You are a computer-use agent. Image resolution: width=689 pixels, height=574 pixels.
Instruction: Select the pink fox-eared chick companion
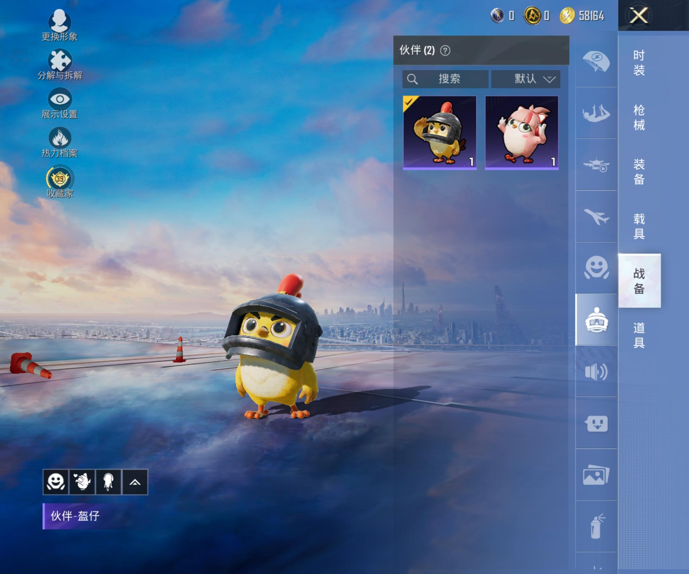pyautogui.click(x=522, y=133)
